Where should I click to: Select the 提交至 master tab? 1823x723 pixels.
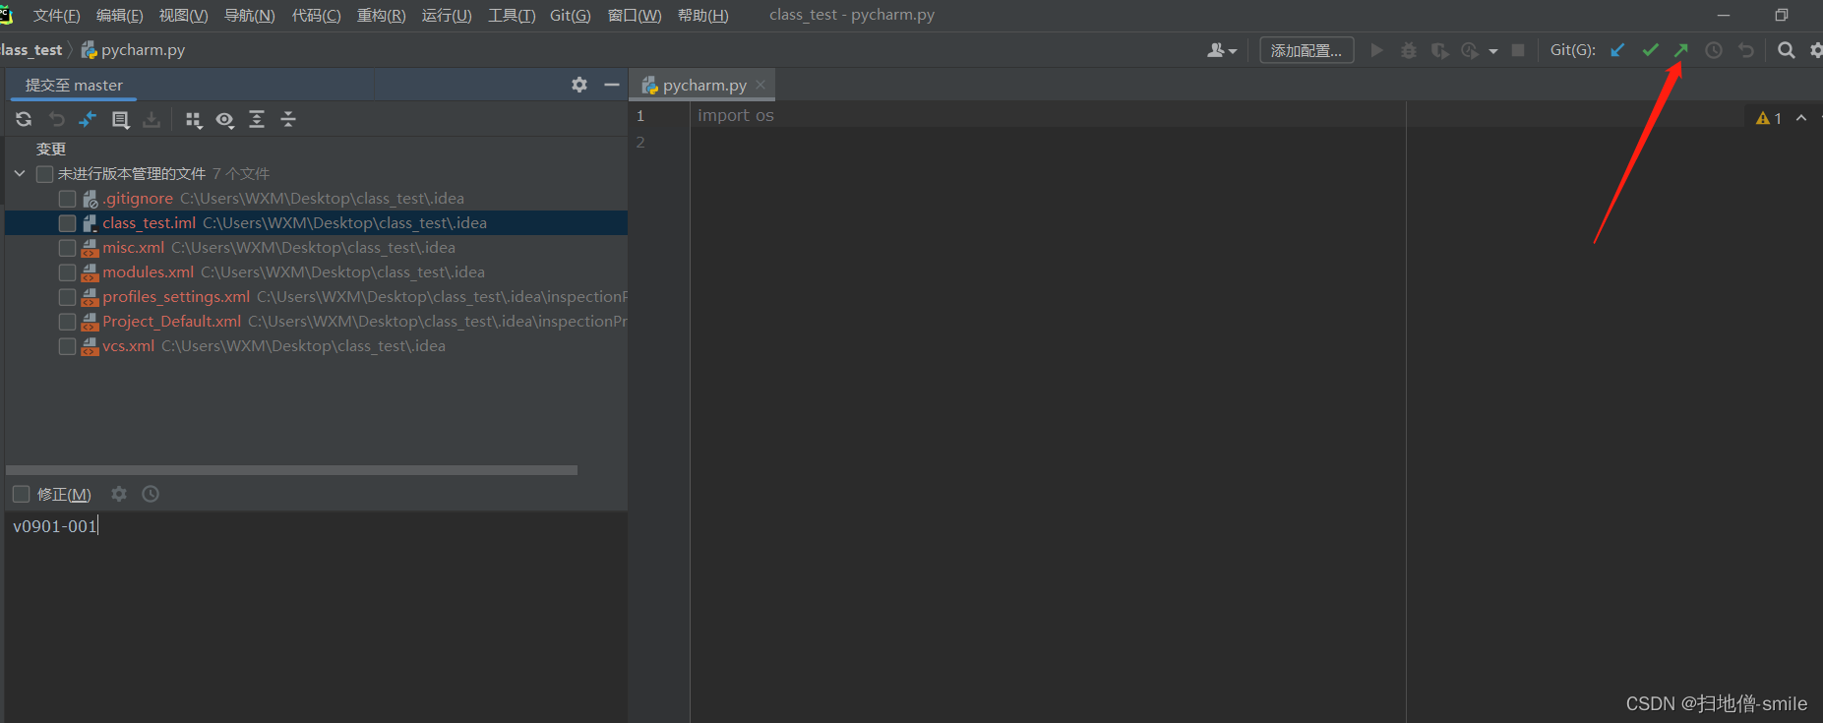[x=74, y=86]
